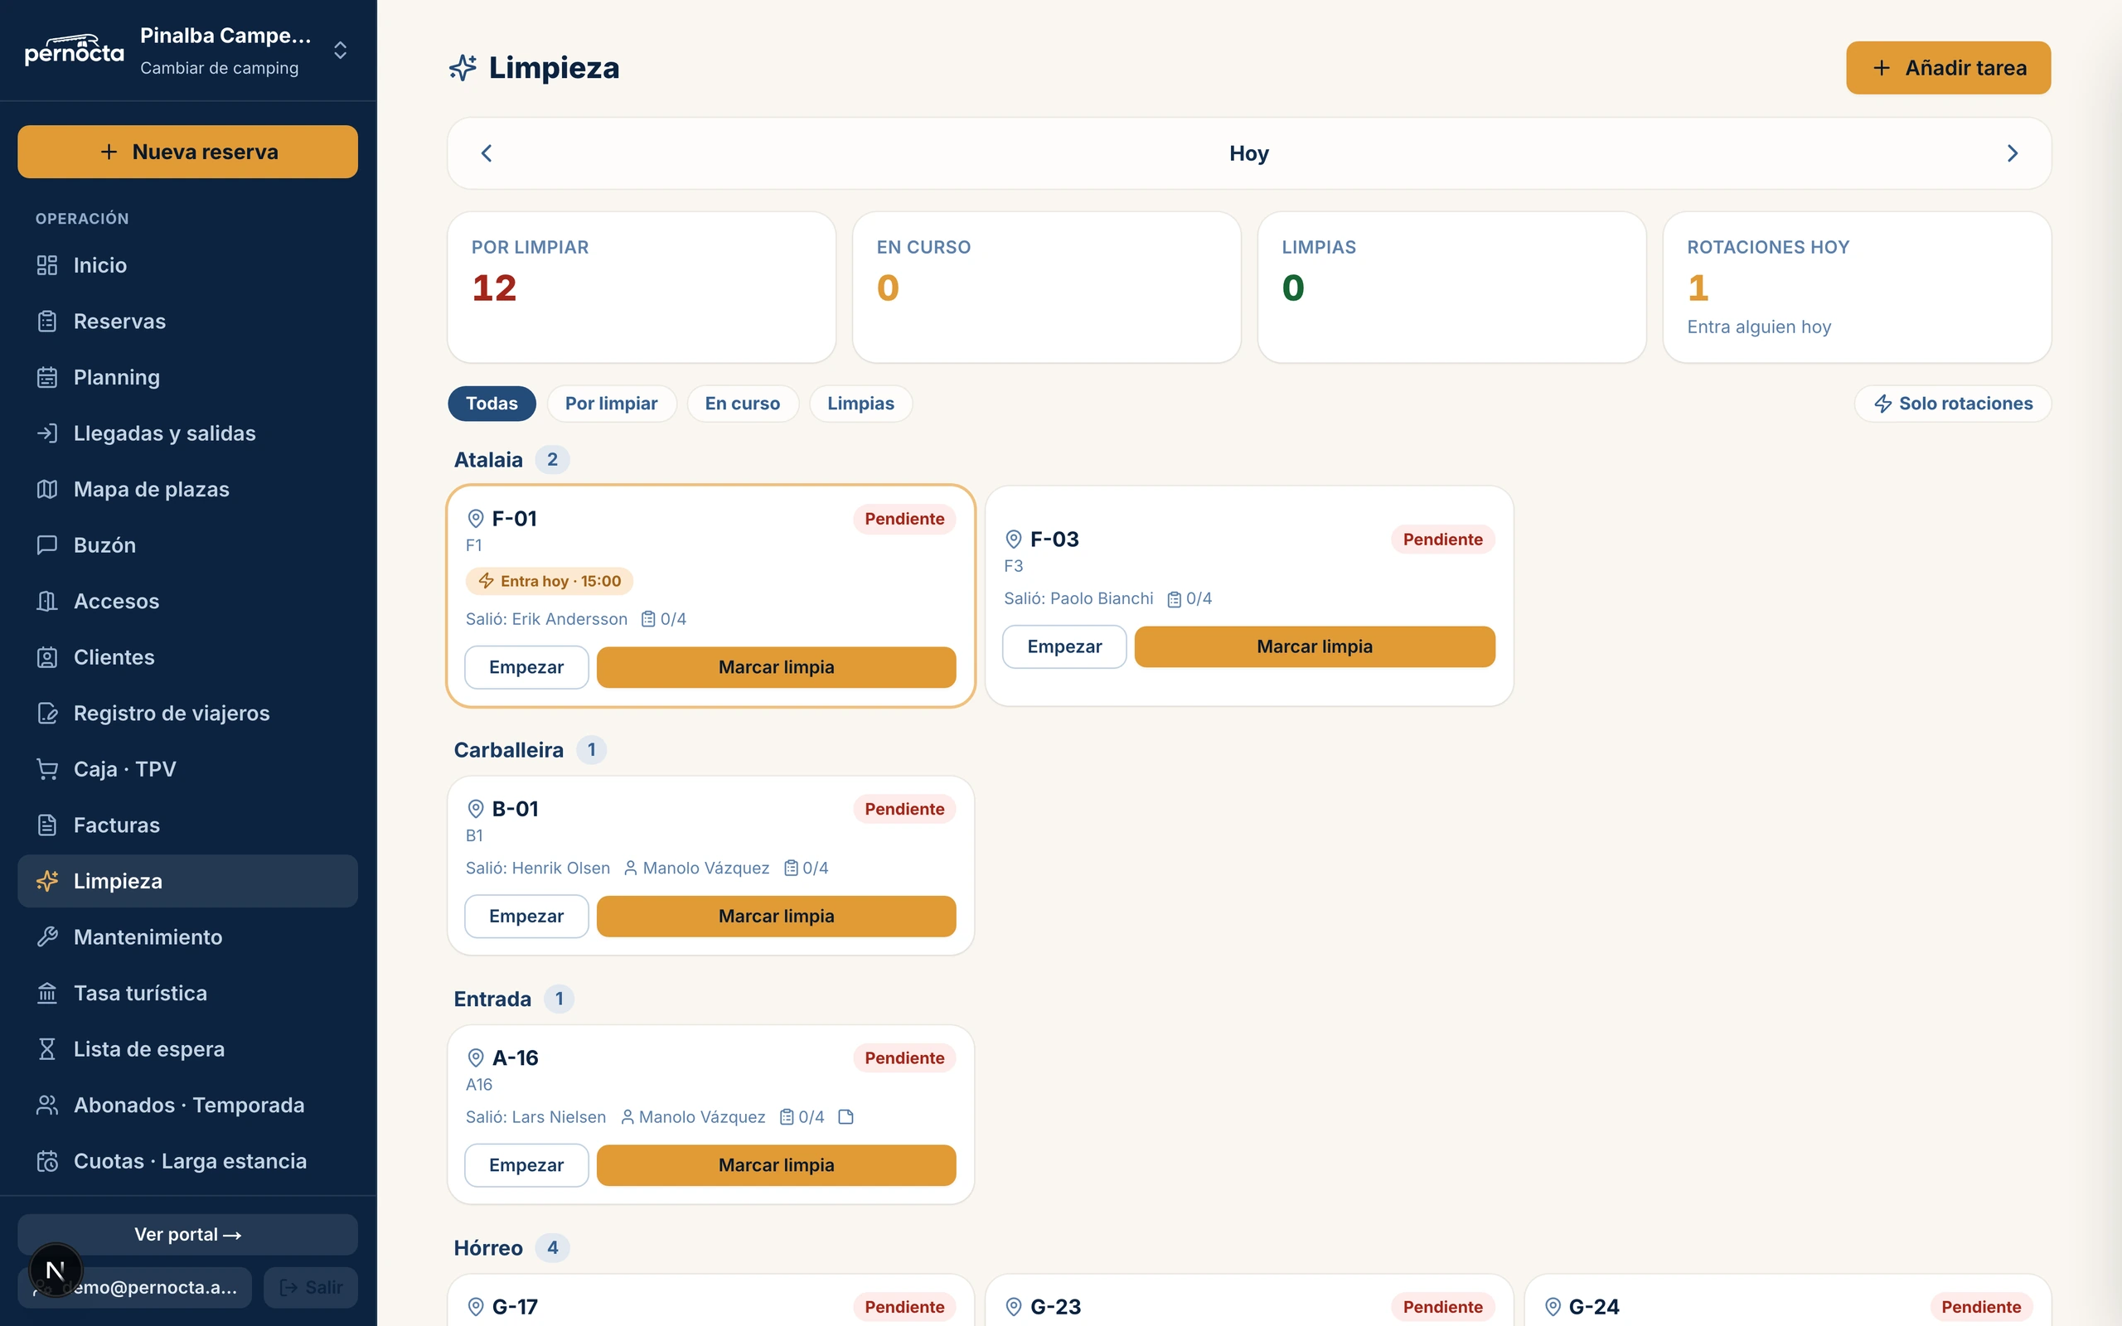Open Inicio from the sidebar

187,265
